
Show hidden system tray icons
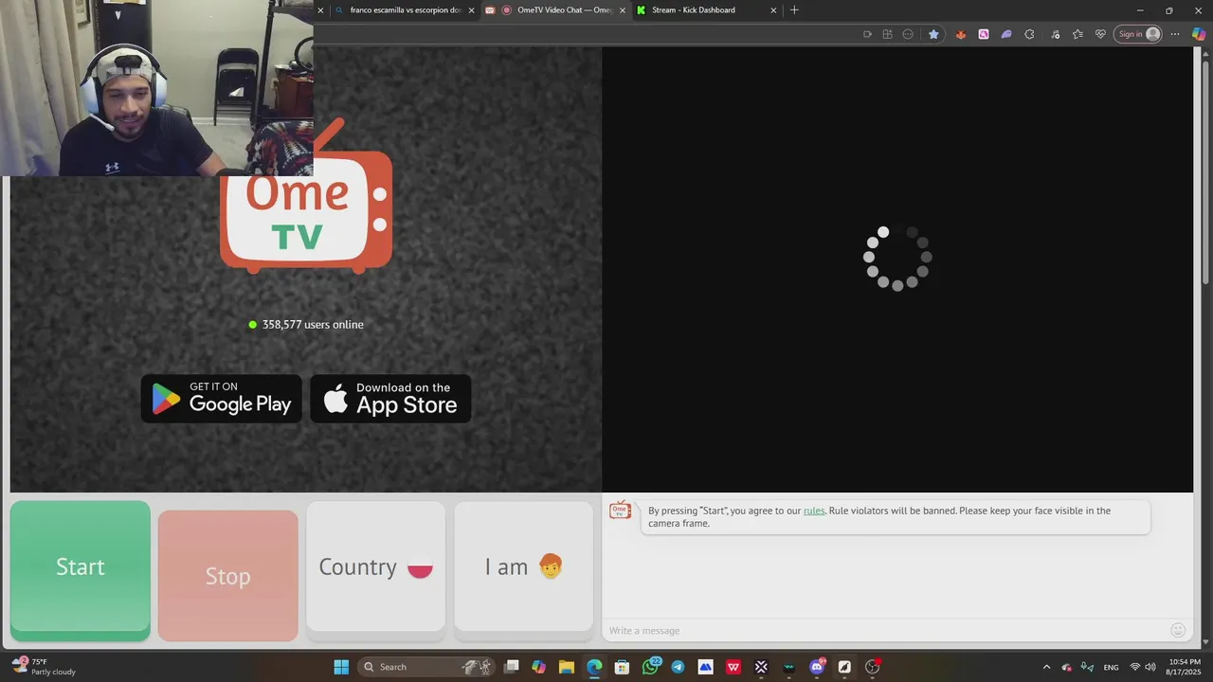tap(1046, 667)
